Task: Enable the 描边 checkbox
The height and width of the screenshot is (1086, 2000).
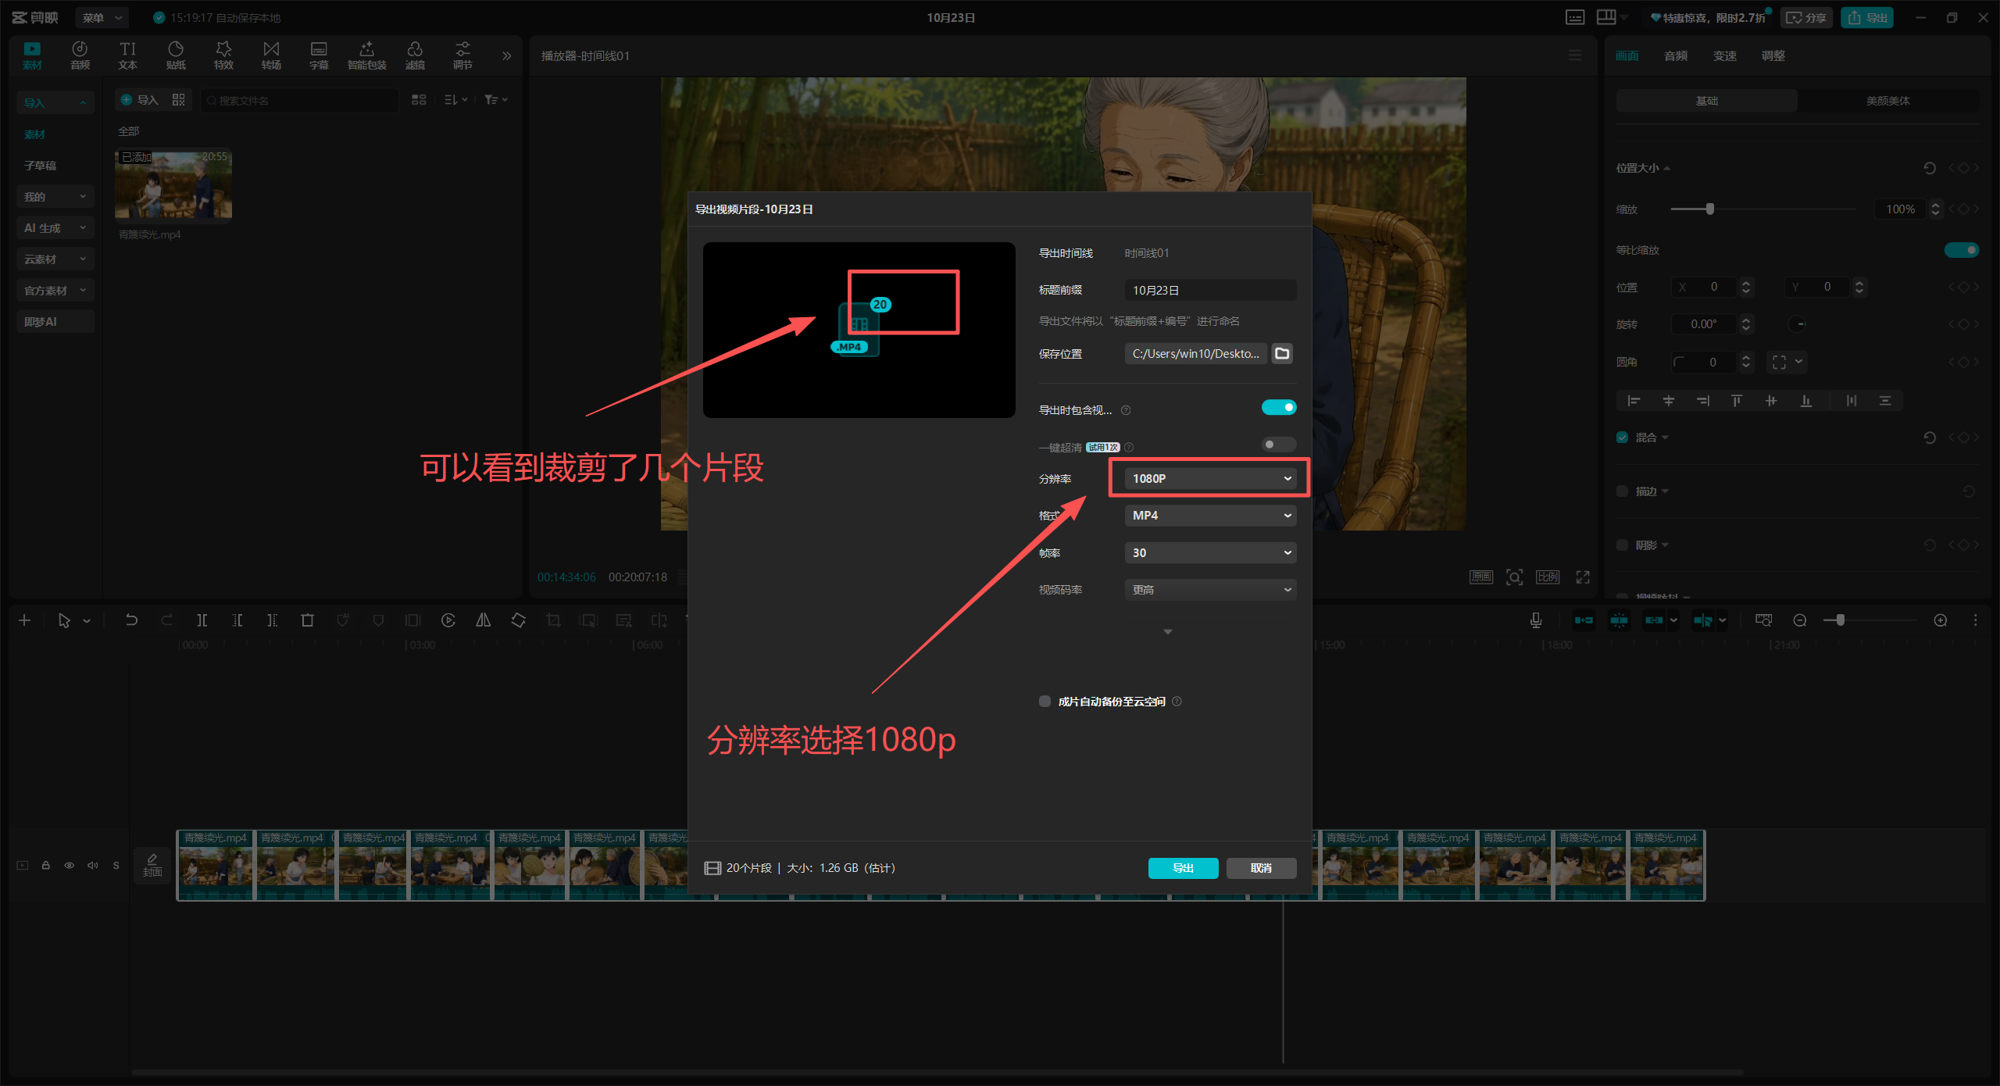Action: pos(1623,491)
